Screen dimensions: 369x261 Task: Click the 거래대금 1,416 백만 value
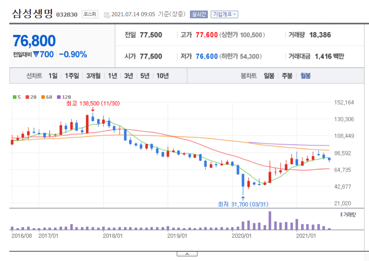tap(330, 56)
